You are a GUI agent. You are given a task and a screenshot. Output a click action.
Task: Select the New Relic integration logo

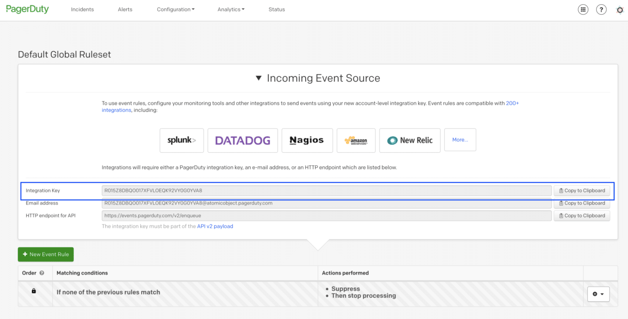coord(410,140)
